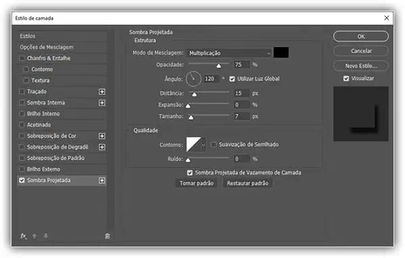Open the Modo de Mesclagem dropdown
The image size is (405, 258).
229,53
